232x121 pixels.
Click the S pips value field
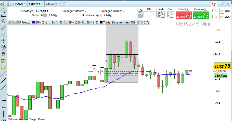pyautogui.click(x=222, y=17)
